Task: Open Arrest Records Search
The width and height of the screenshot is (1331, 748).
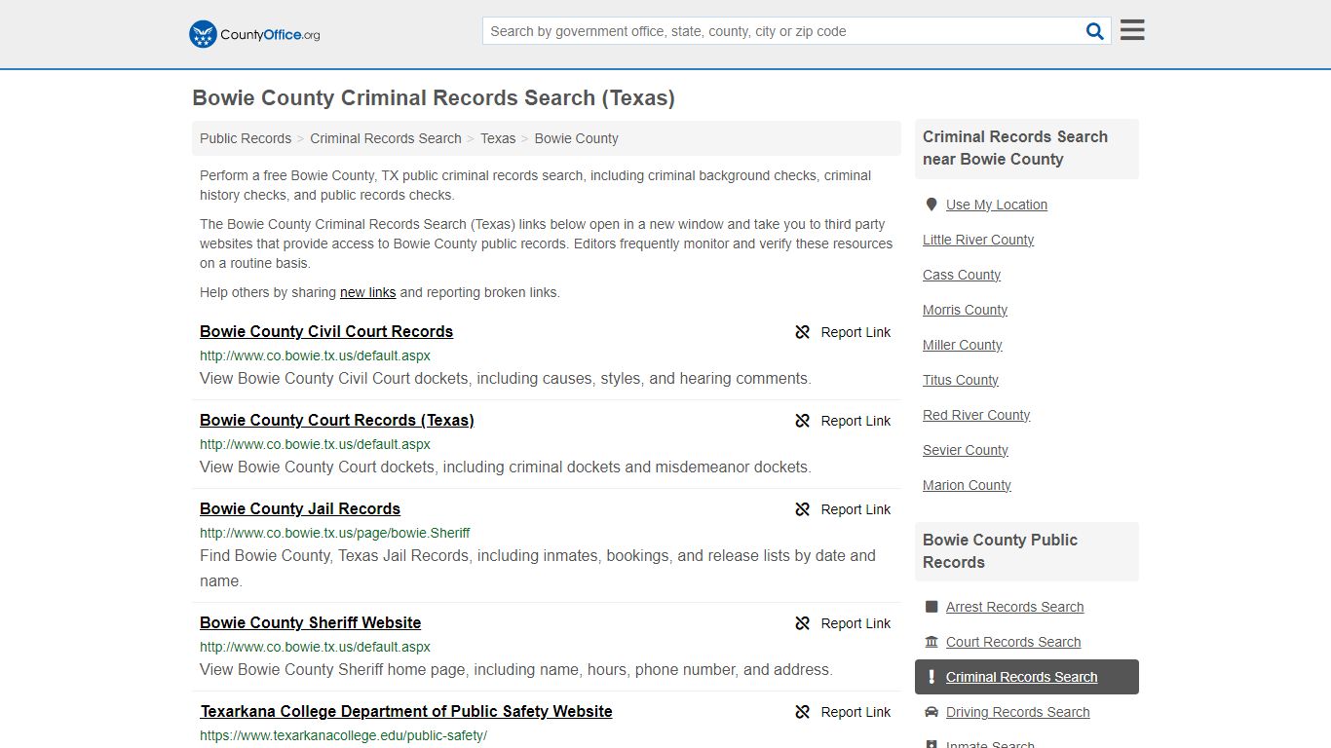Action: click(1014, 607)
